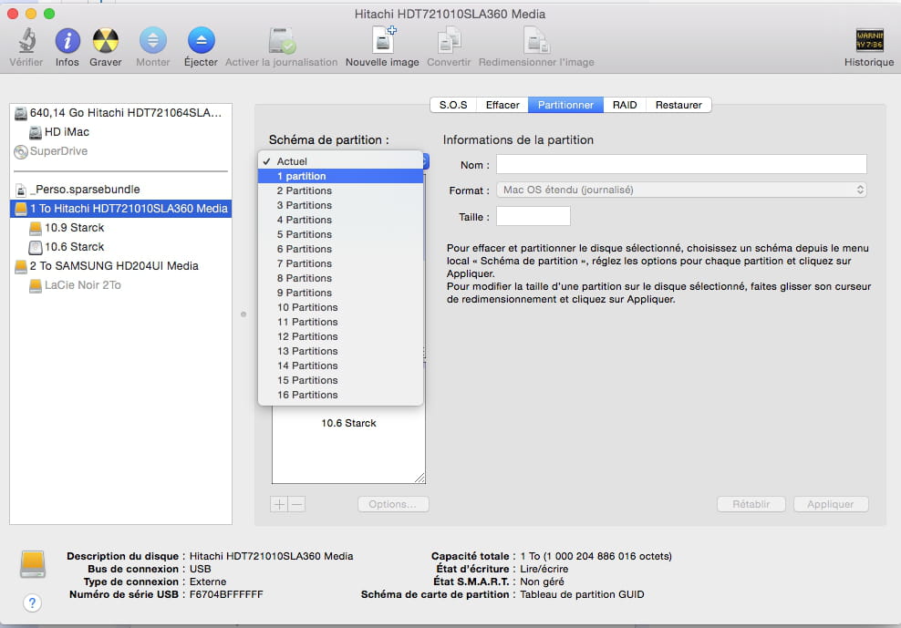Click the plus add partition button
The width and height of the screenshot is (901, 628).
279,504
